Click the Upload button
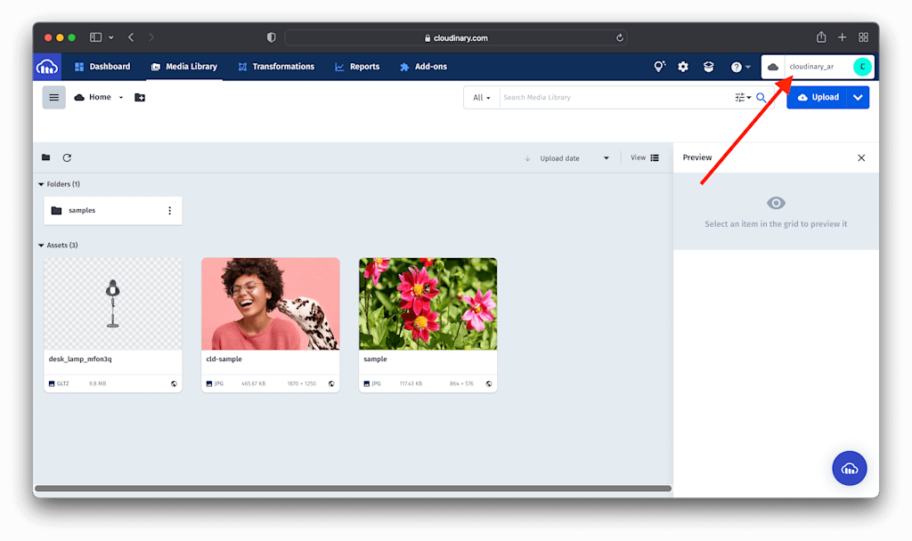 coord(818,97)
